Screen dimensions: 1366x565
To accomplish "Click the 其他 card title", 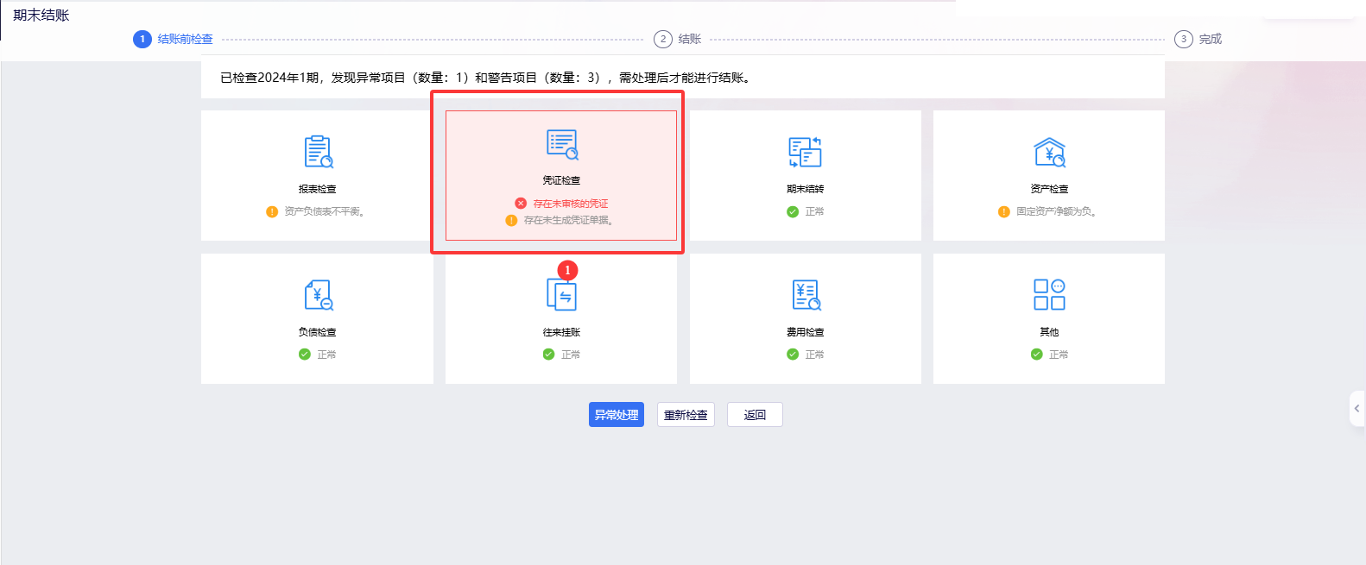I will 1049,332.
